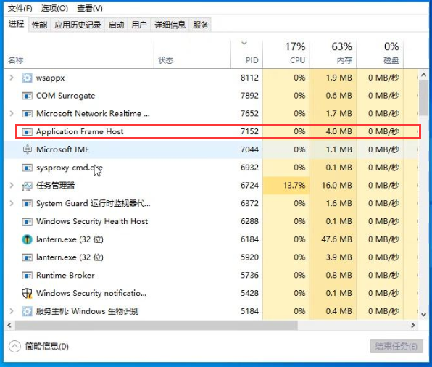This screenshot has height=367, width=432.
Task: Click the 服务主机 Windows 生物识别 gear icon
Action: 27,311
